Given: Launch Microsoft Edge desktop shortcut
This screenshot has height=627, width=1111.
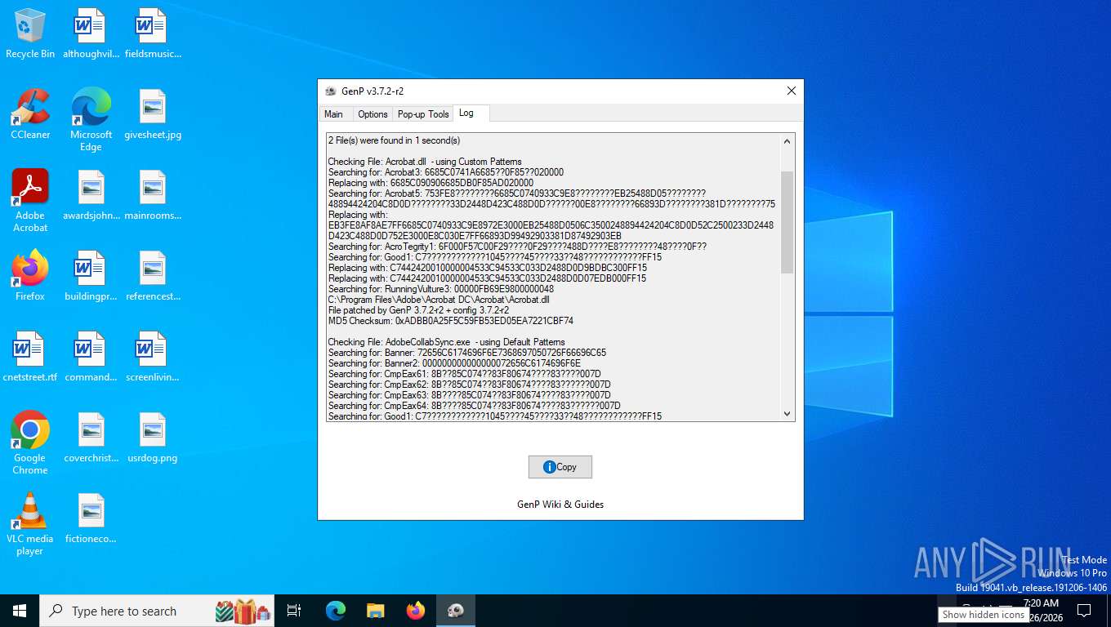Looking at the screenshot, I should tap(91, 120).
